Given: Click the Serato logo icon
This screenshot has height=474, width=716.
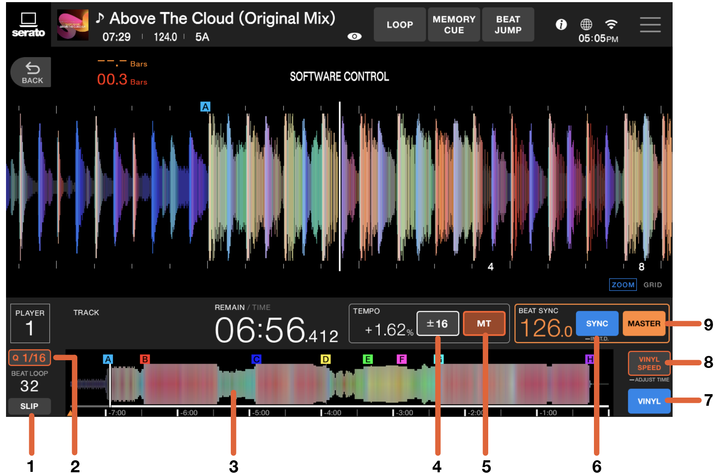Looking at the screenshot, I should 28,24.
